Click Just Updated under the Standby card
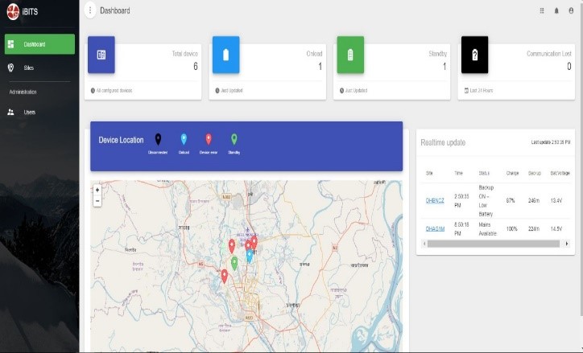The width and height of the screenshot is (583, 353). coord(356,91)
